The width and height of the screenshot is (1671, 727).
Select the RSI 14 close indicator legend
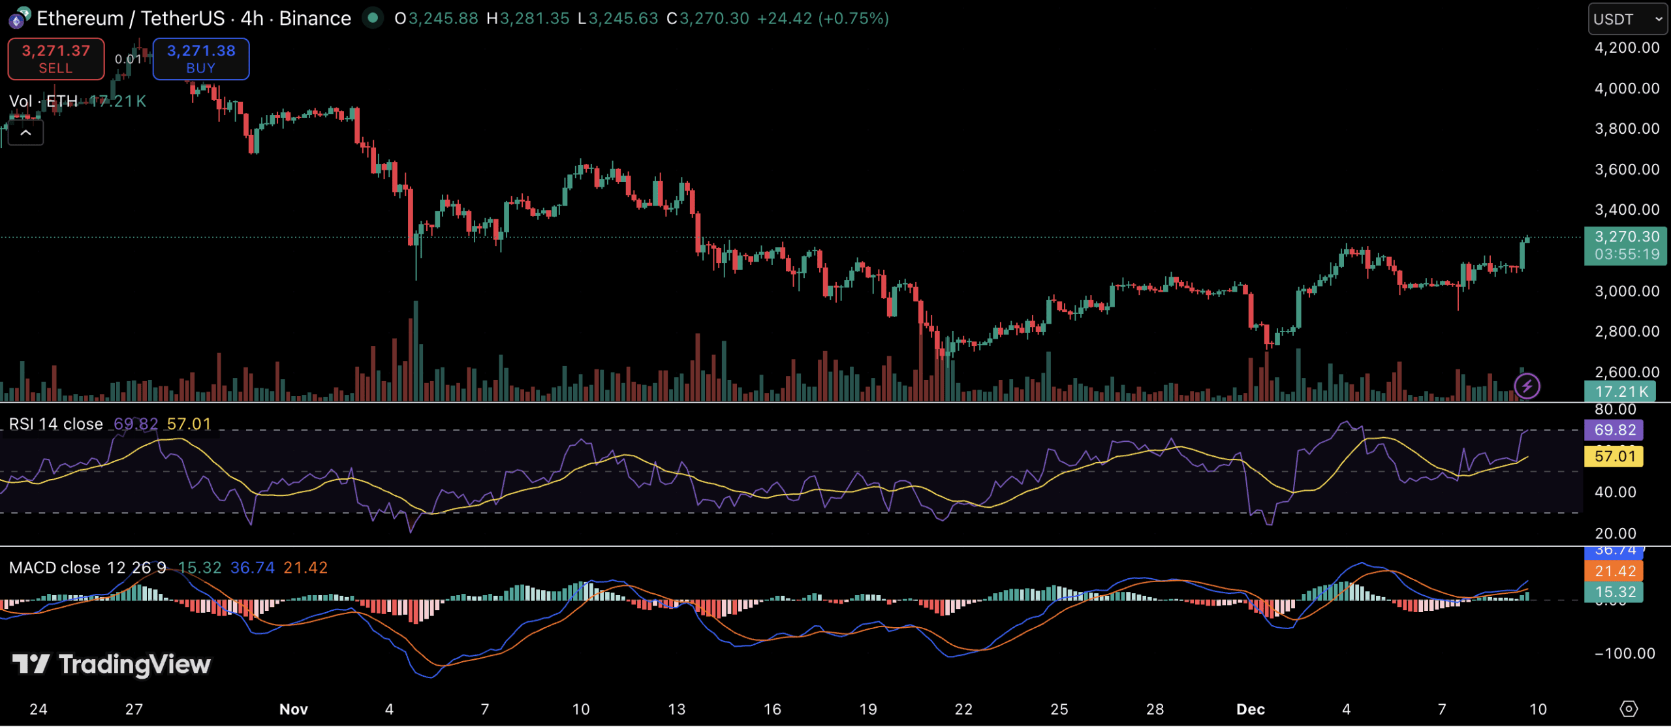[x=56, y=424]
